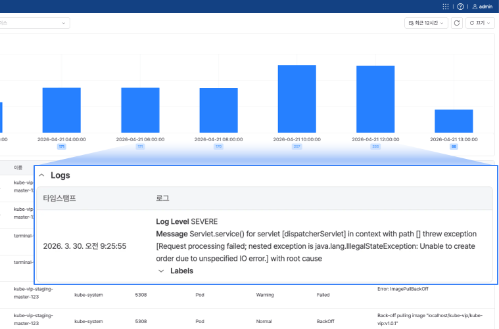
Task: Click Pod kind cell in the BackOff row
Action: 200,321
